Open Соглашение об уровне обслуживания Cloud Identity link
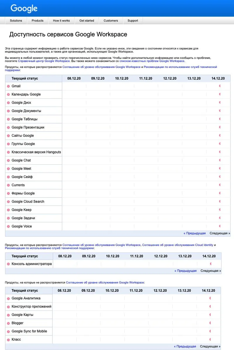 [178, 245]
